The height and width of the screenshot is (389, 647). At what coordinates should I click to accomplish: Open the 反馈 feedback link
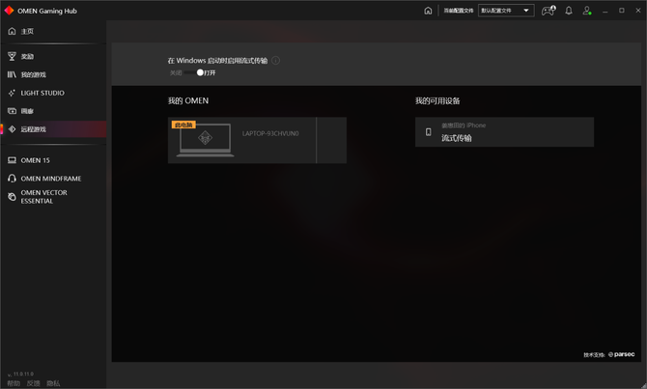34,383
